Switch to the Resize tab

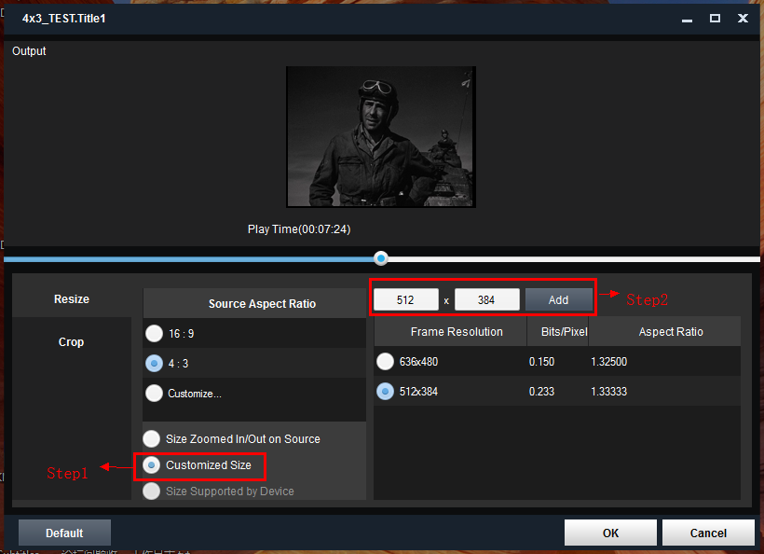[x=72, y=299]
